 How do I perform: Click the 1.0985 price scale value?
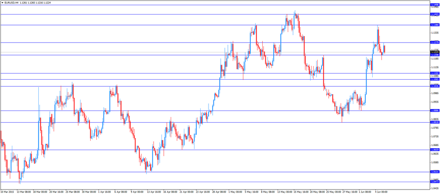point(434,93)
